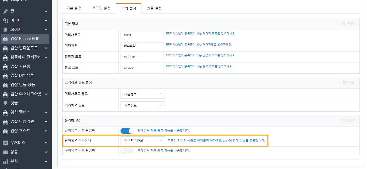This screenshot has height=169, width=367.
Task: Click the 거래처코드 input field containing M001
Action: pyautogui.click(x=142, y=35)
